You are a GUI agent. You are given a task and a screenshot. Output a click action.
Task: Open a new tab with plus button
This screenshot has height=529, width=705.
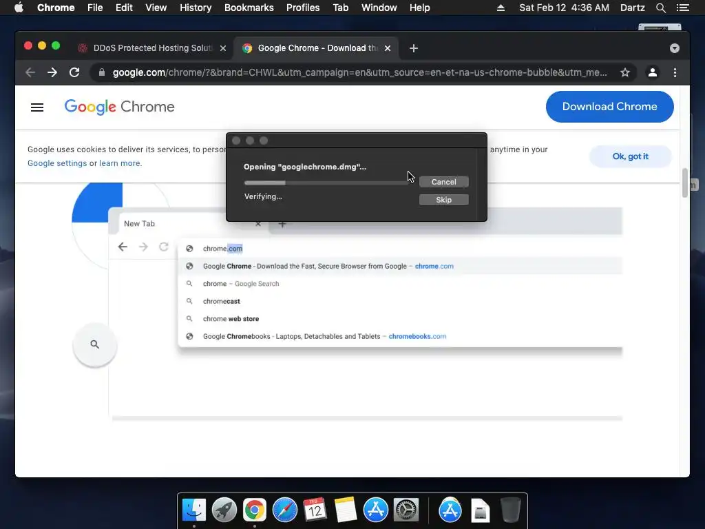coord(414,48)
